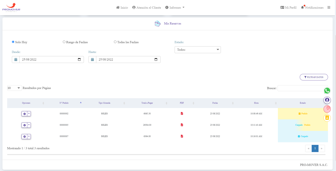Click the yellow contact book floating icon
Image resolution: width=336 pixels, height=171 pixels.
[x=327, y=118]
